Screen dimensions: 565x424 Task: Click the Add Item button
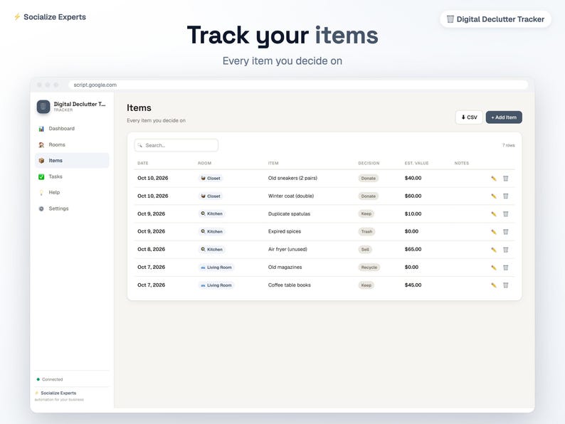(504, 117)
